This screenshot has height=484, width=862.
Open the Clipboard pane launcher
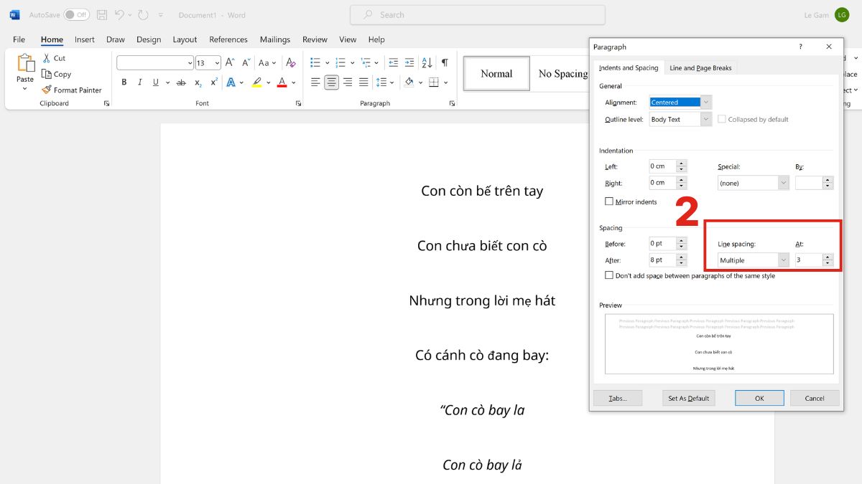[x=106, y=103]
